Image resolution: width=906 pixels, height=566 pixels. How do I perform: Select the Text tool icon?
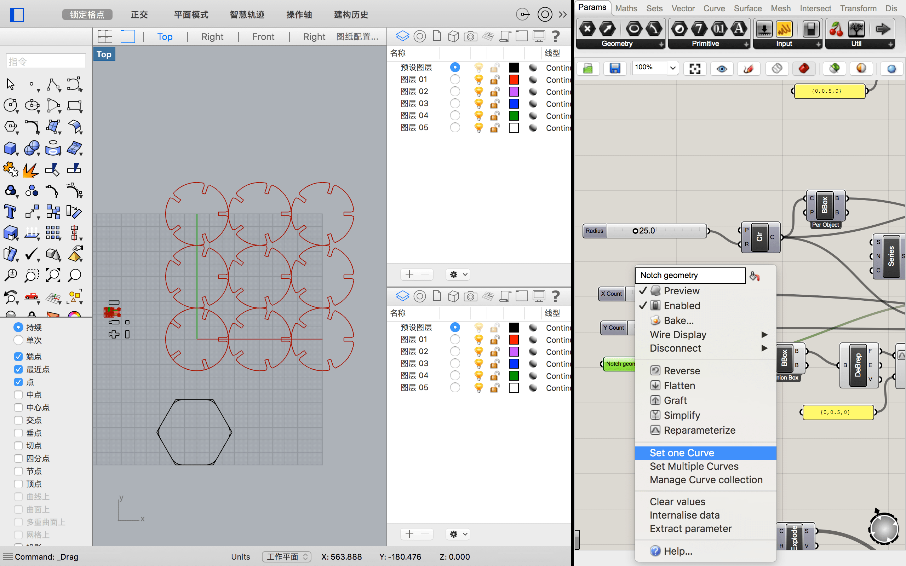point(10,212)
